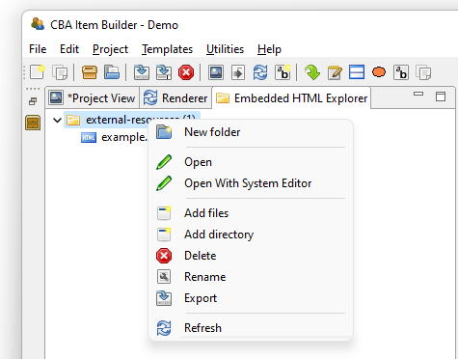The width and height of the screenshot is (458, 359).
Task: Click the CBA Item Builder app icon
Action: (x=38, y=24)
